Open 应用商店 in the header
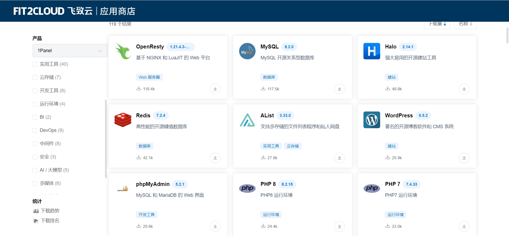509x236 pixels. click(x=118, y=11)
